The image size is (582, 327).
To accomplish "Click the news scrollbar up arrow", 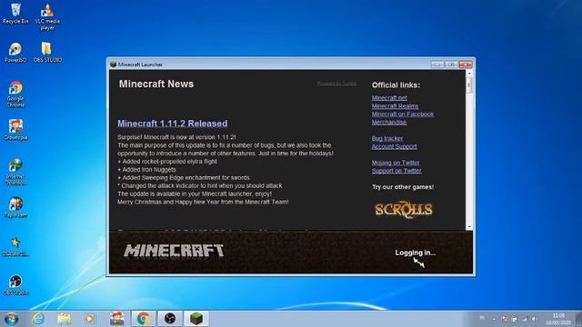I will [469, 74].
